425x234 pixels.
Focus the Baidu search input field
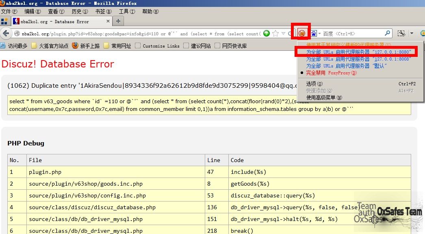352,34
